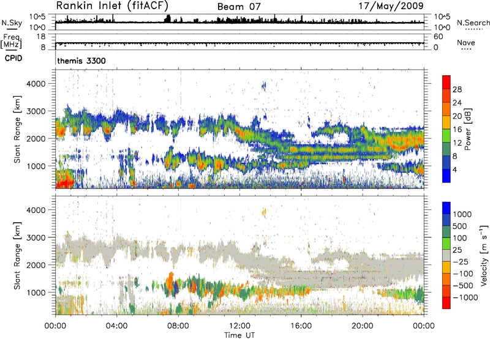Click the 'Slant Range [km]' label of velocity plot
The height and width of the screenshot is (339, 490).
pyautogui.click(x=17, y=256)
